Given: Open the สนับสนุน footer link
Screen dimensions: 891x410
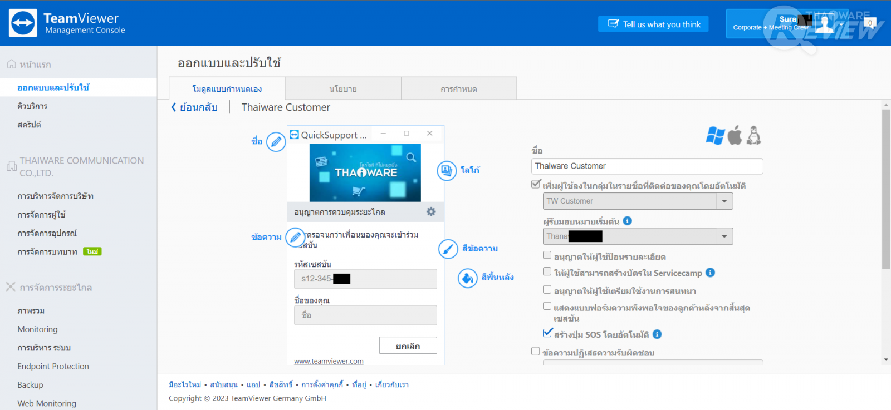Looking at the screenshot, I should point(224,384).
